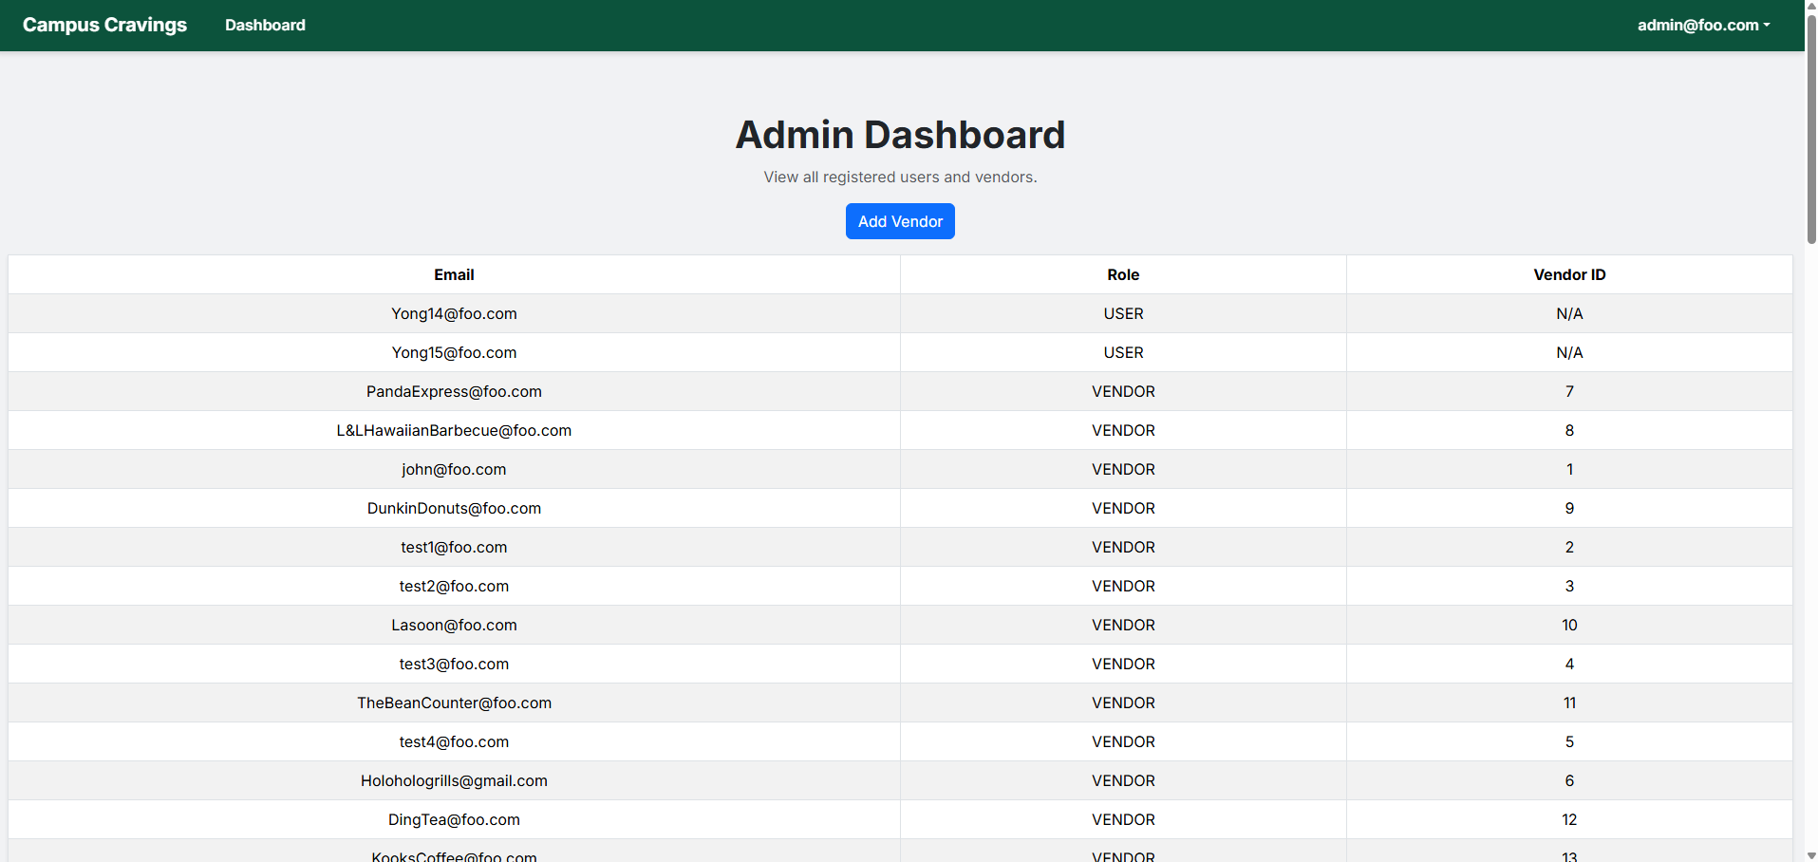Click the scrollbar up arrow

[1810, 6]
